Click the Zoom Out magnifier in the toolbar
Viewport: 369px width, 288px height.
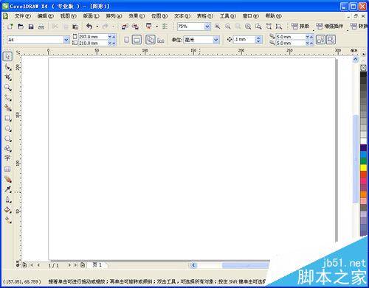point(228,27)
